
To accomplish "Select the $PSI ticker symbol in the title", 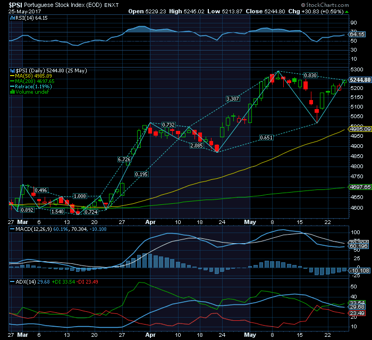I will [15, 5].
